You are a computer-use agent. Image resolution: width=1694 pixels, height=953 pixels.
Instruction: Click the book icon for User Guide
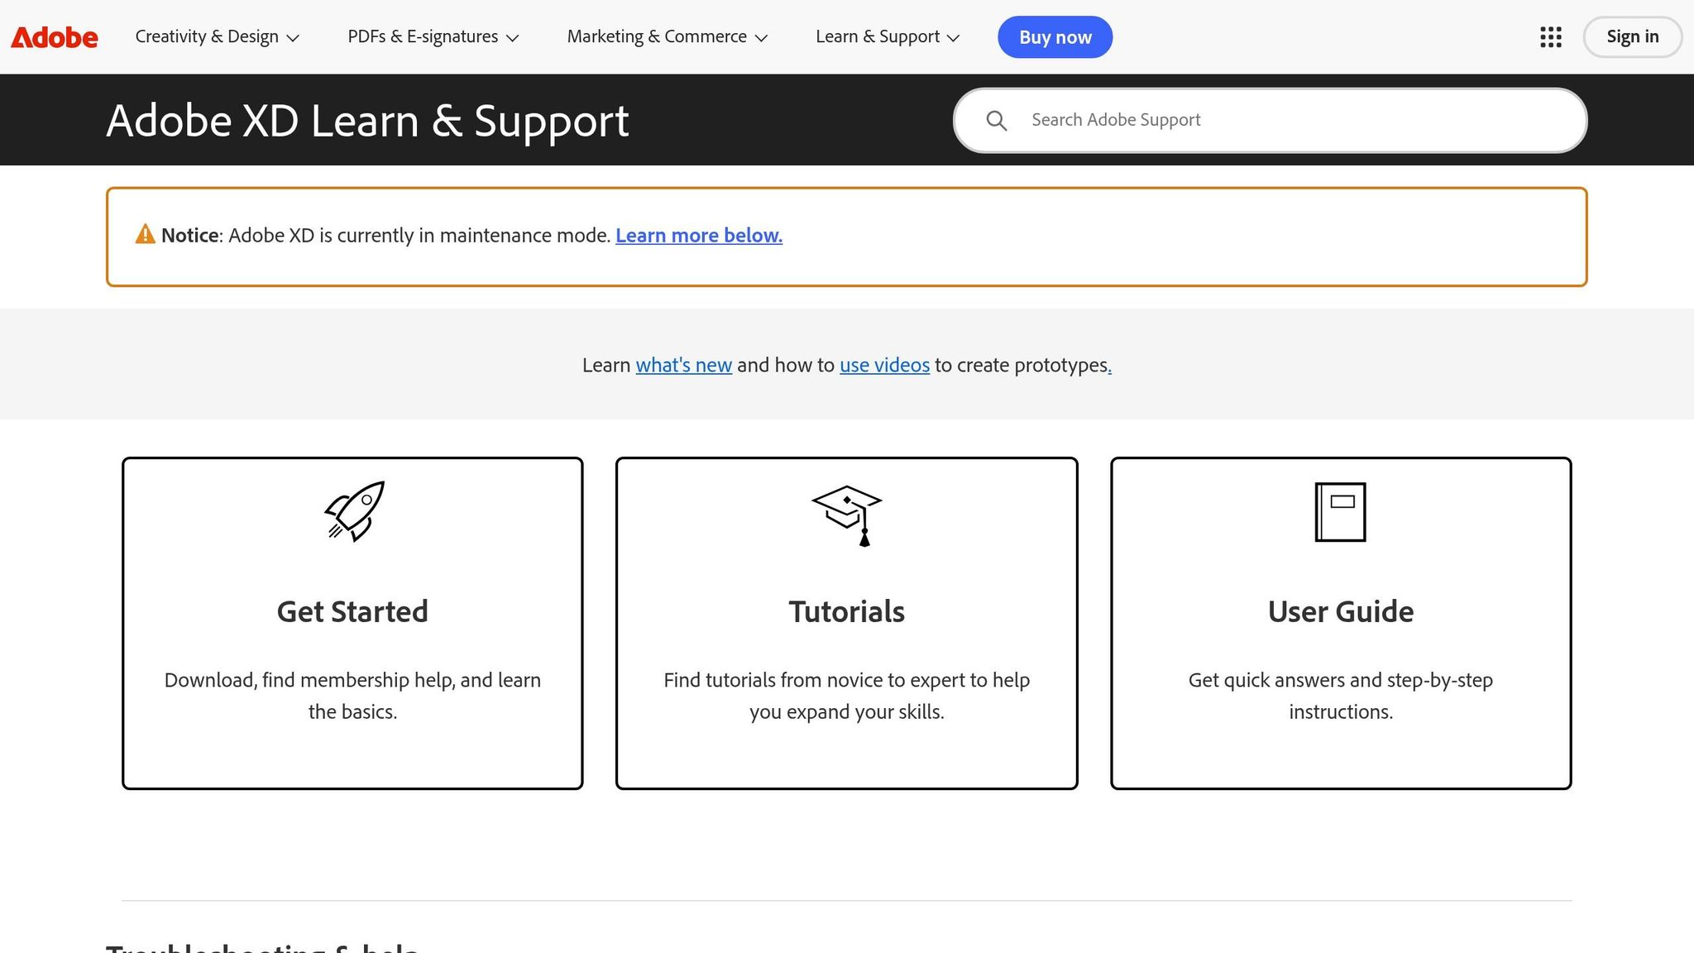[x=1340, y=512]
